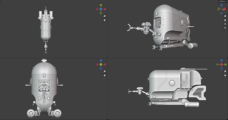
Task: Select the pan hand icon in the front-view viewport
Action: 104,75
